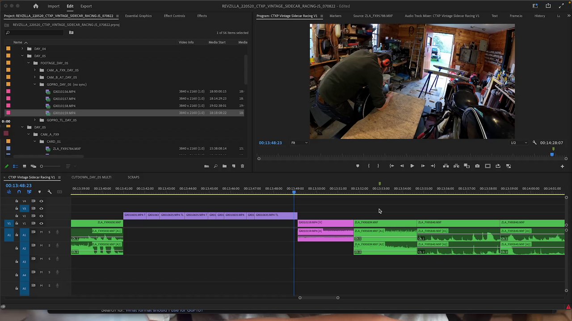Switch Project panel to Icon view
The image size is (572, 321).
(x=24, y=166)
